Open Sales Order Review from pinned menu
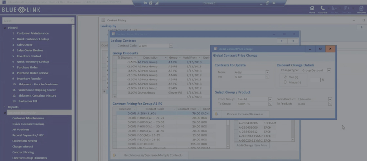 (30, 50)
